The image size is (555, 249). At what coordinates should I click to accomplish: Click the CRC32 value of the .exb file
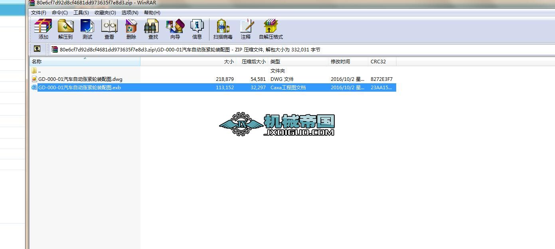381,87
